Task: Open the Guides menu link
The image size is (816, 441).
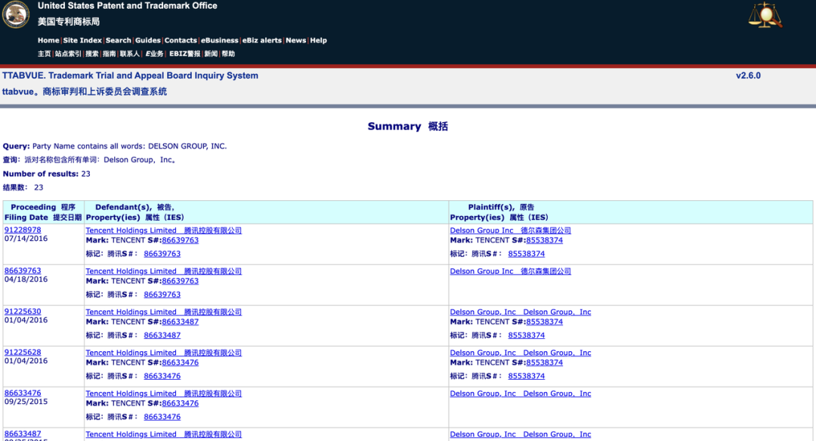Action: 148,40
